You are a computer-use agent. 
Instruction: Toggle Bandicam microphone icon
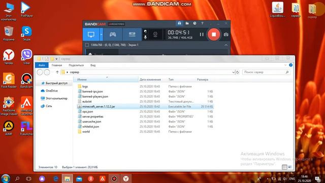click(146, 37)
